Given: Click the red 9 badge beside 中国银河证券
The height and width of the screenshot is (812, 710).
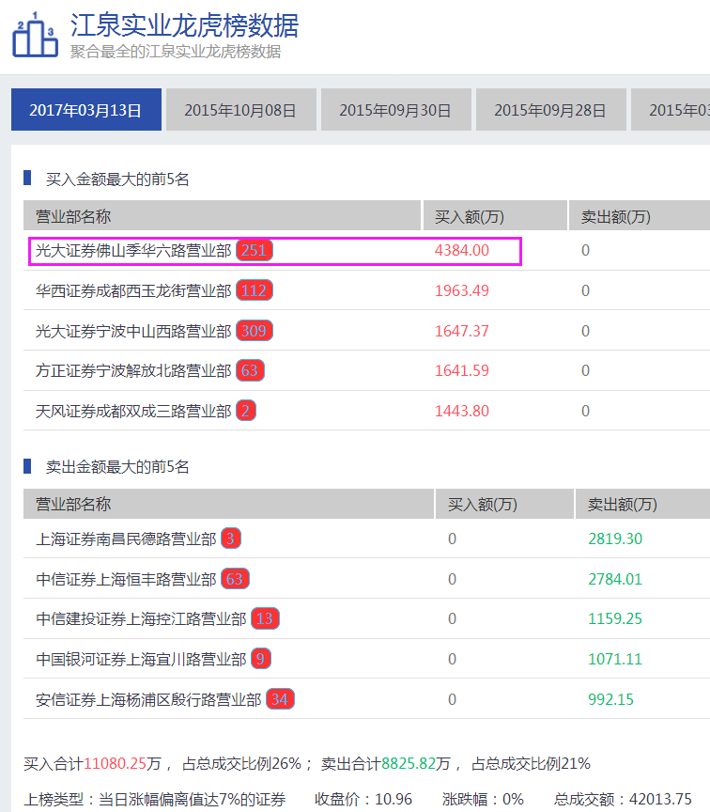Looking at the screenshot, I should (261, 659).
